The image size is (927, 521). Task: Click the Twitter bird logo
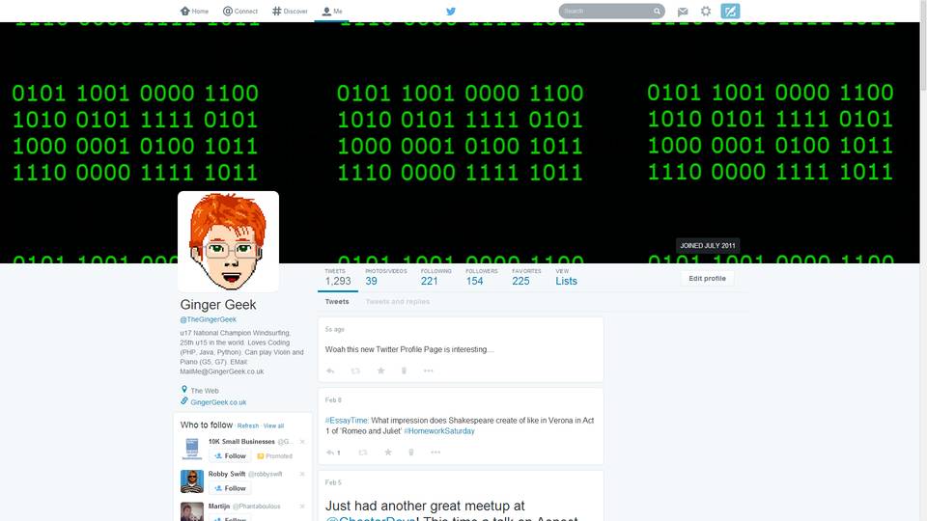coord(451,12)
